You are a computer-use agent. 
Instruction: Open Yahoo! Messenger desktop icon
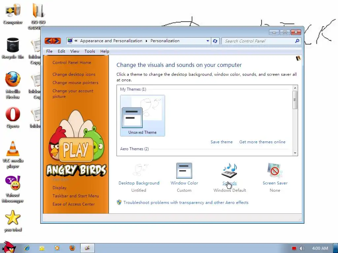click(x=13, y=189)
